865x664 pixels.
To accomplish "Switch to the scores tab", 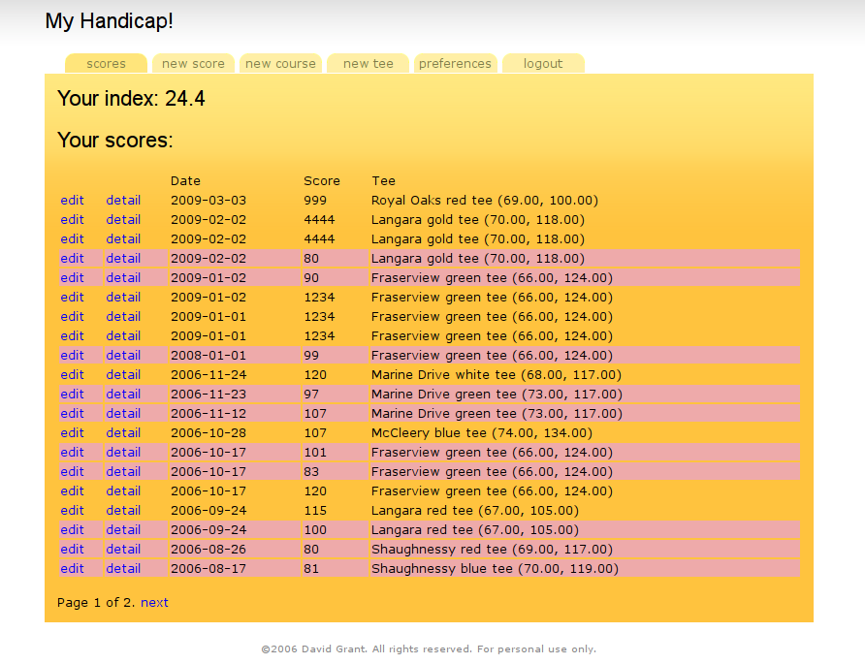I will 106,63.
